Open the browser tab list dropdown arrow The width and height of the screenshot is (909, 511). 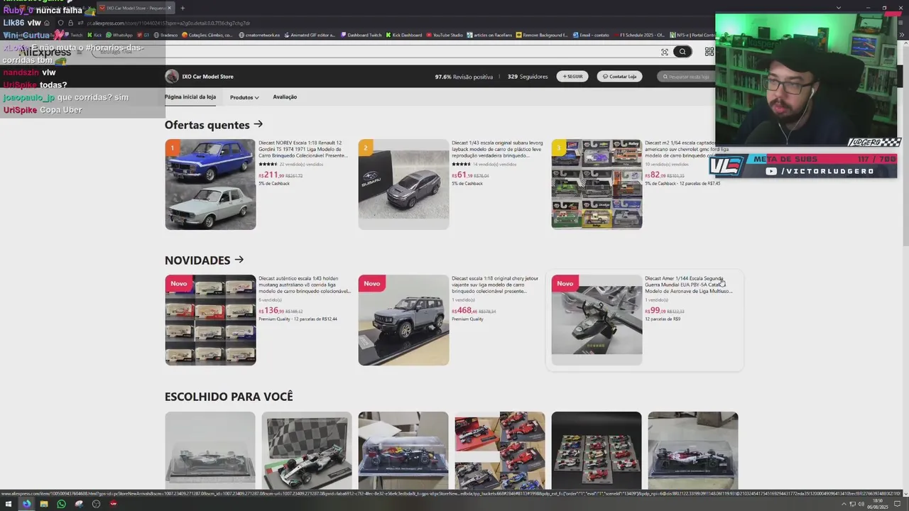839,8
